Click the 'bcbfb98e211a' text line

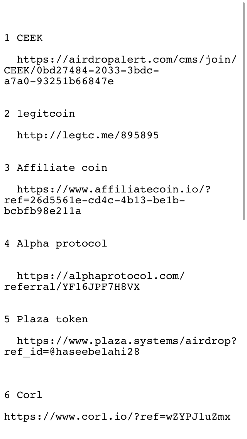tap(42, 211)
